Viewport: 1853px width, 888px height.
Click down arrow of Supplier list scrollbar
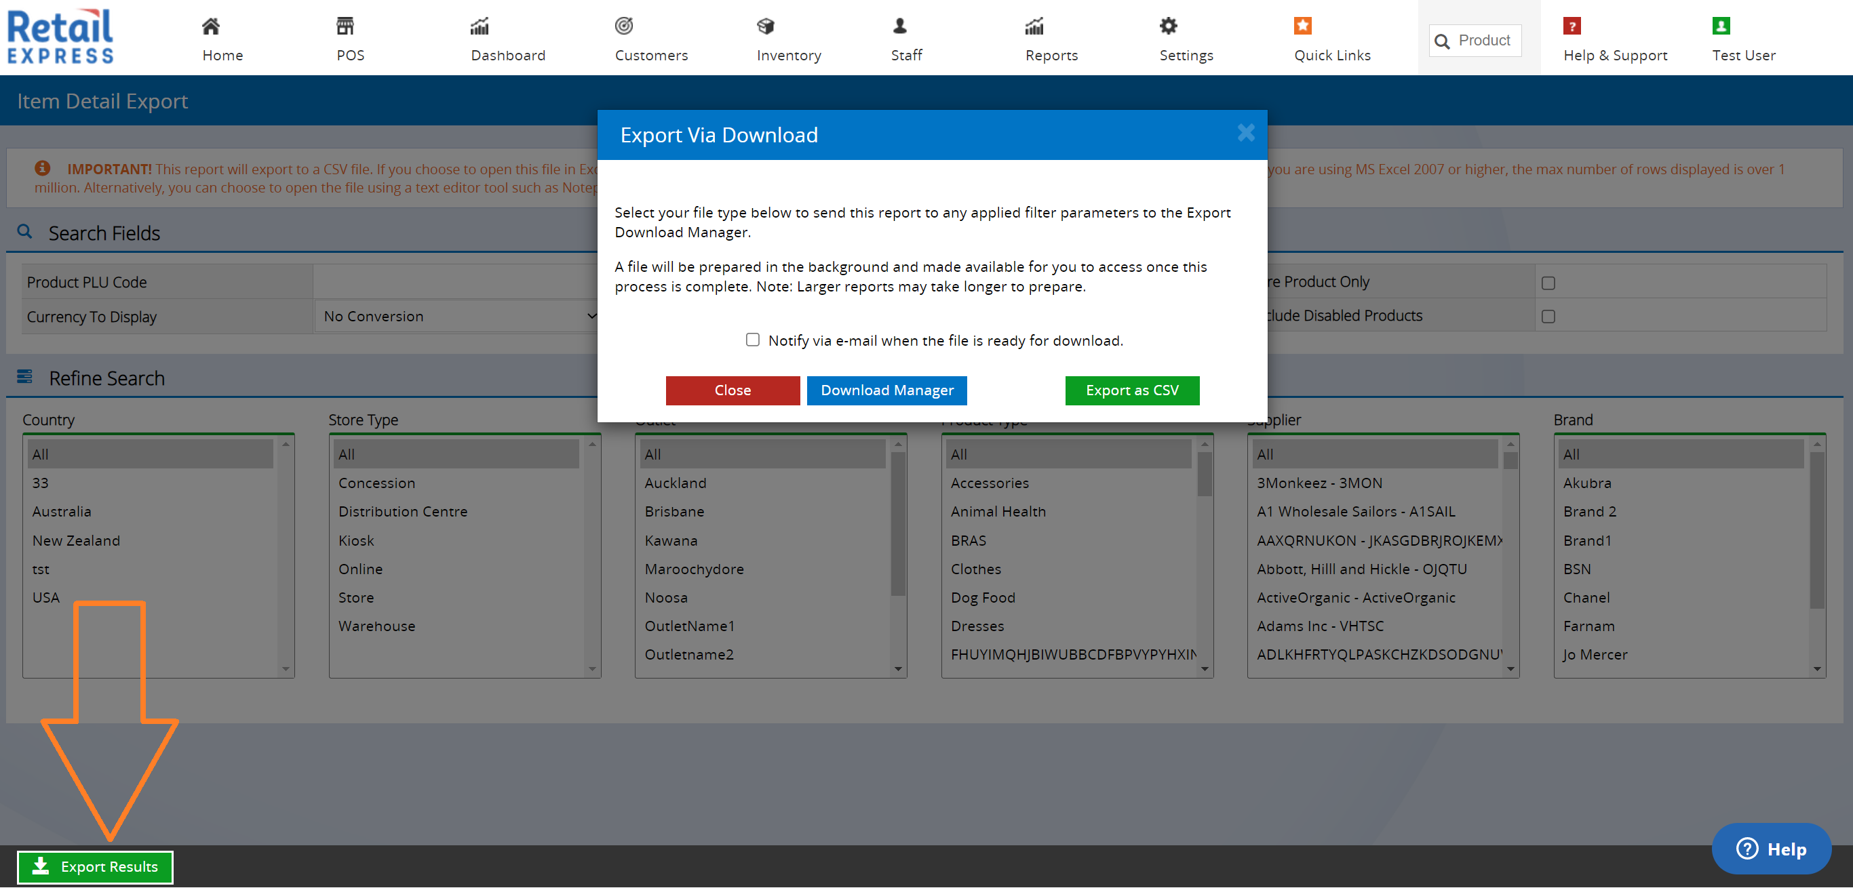click(1510, 670)
